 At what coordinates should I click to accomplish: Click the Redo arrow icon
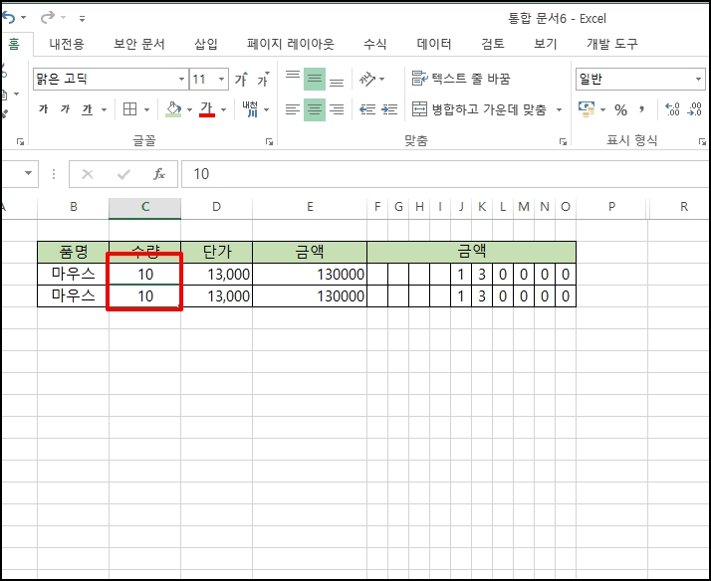pos(47,18)
